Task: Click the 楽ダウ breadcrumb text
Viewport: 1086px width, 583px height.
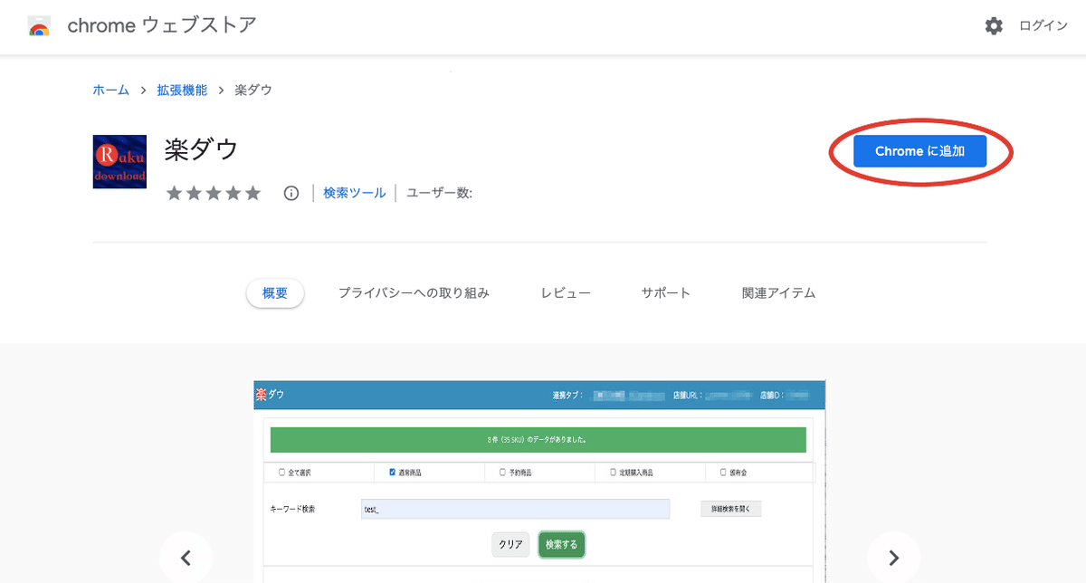Action: click(x=253, y=90)
